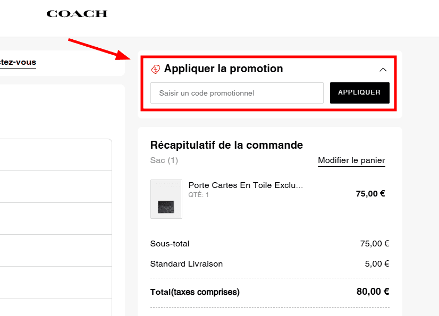
Task: Click the 'Total(taxes comprises)' label
Action: (195, 292)
